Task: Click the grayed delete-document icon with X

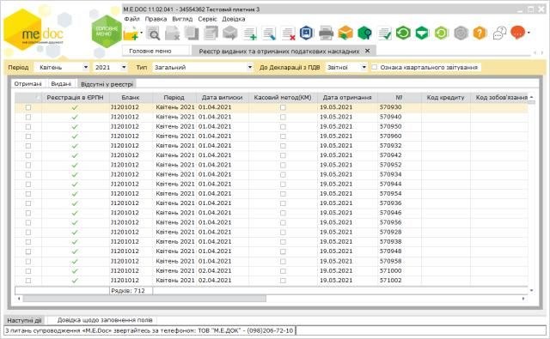Action: click(172, 33)
